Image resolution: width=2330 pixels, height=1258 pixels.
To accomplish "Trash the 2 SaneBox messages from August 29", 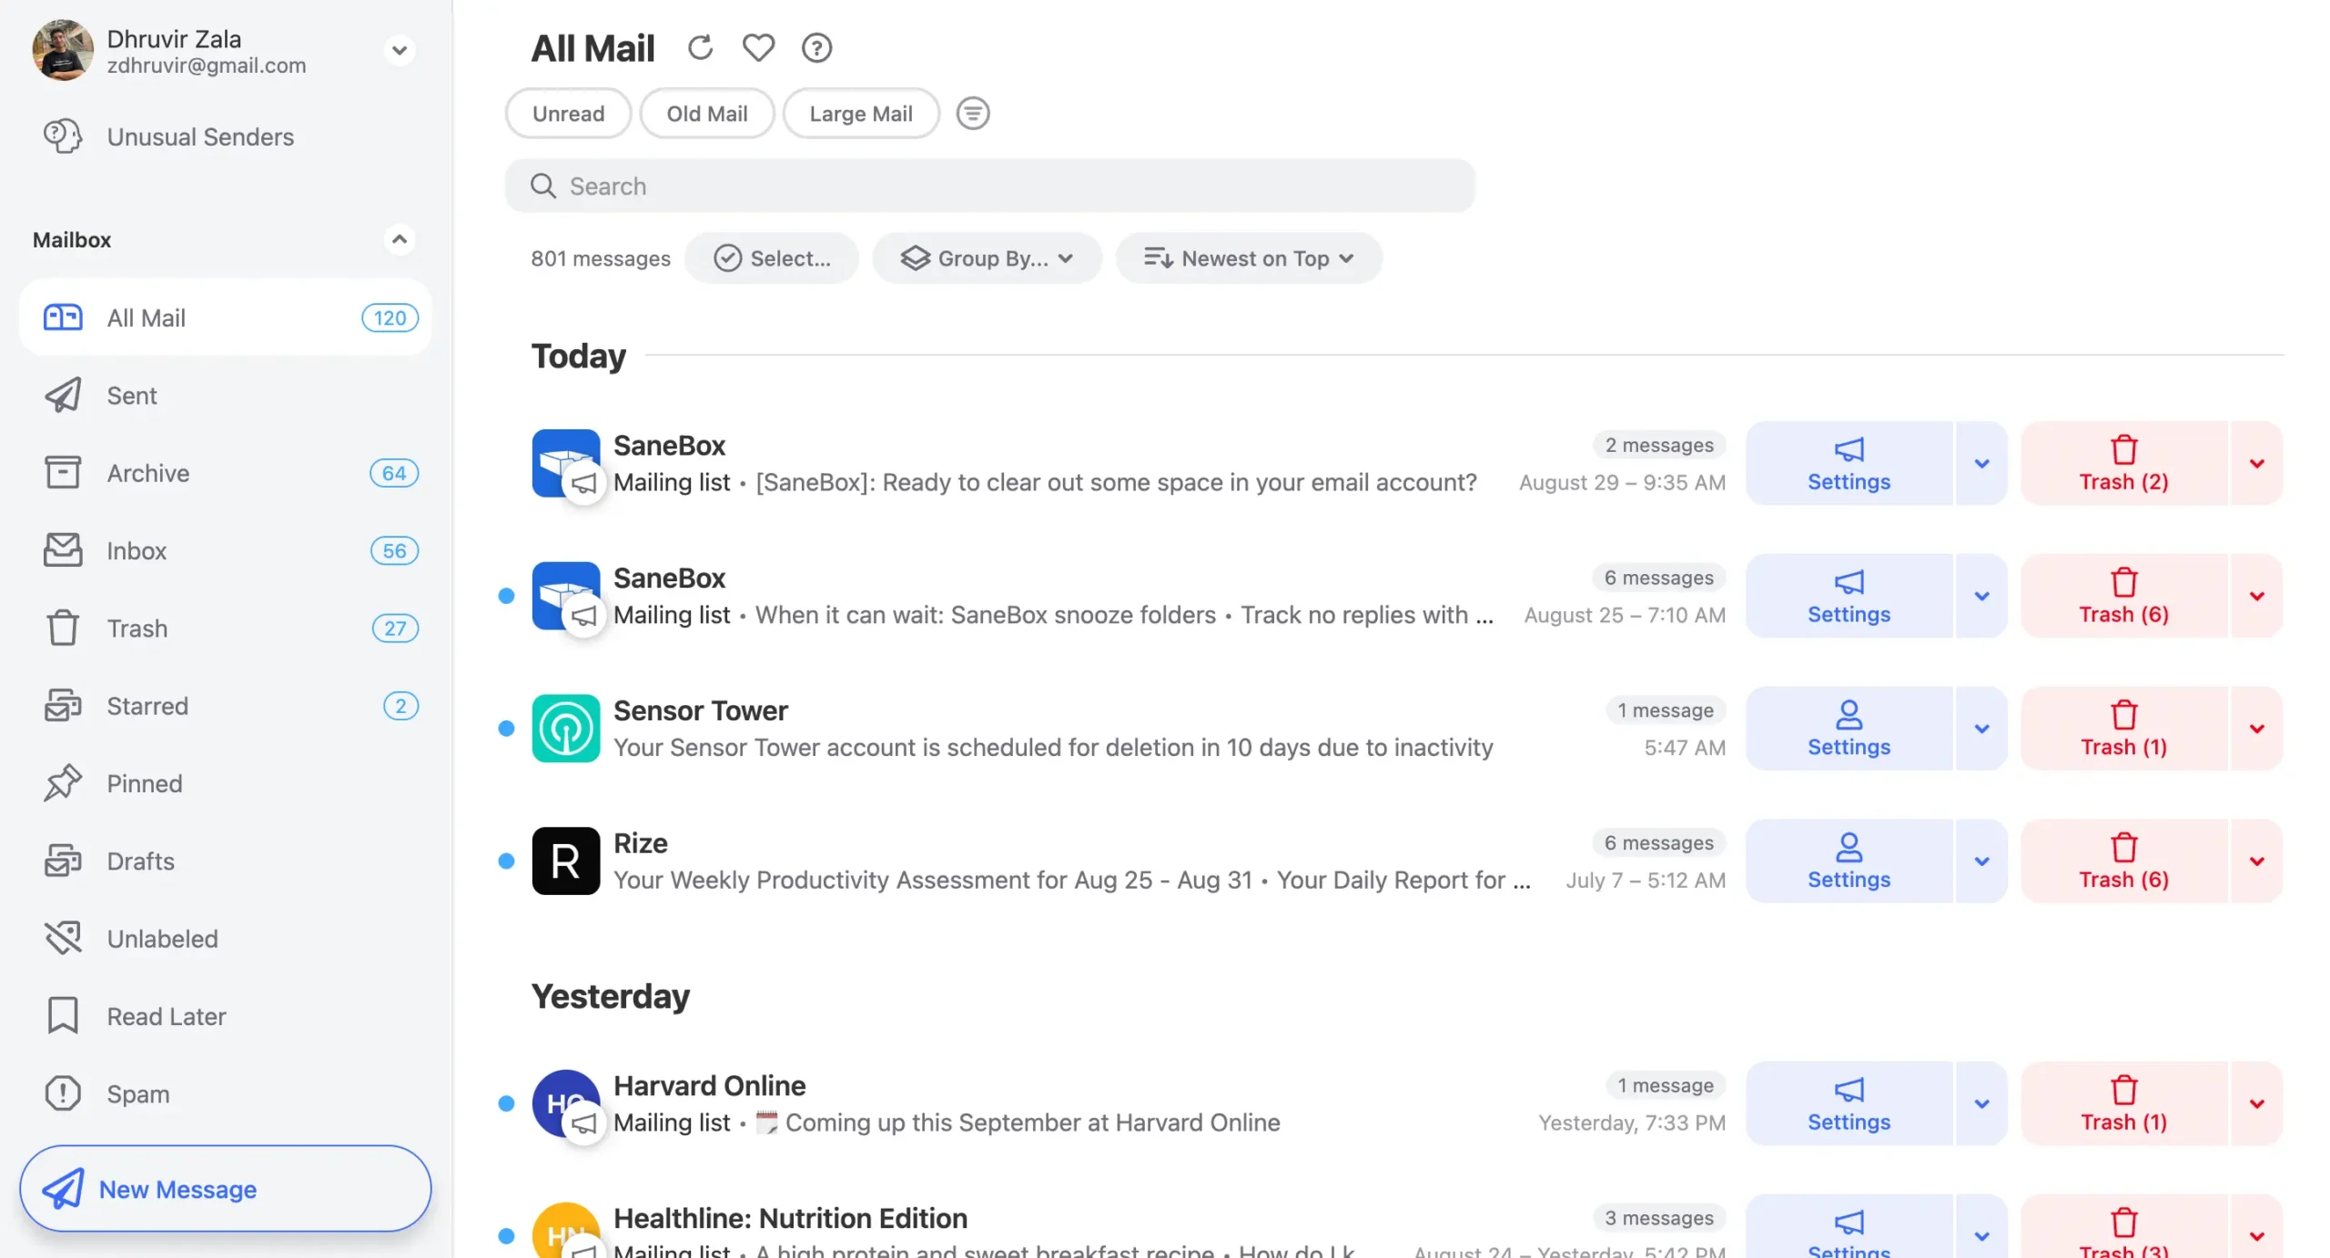I will tap(2123, 463).
